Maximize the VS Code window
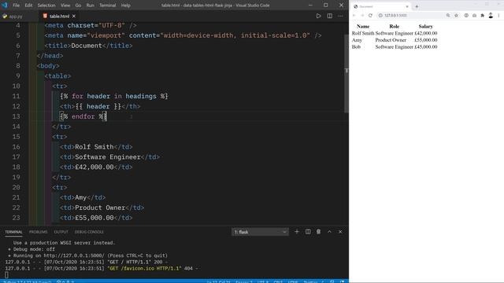Screen dimensions: 504x283 (x=325, y=6)
